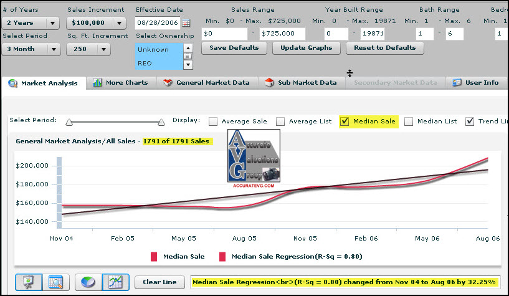The height and width of the screenshot is (296, 509).
Task: Click the User Info card icon
Action: point(457,82)
